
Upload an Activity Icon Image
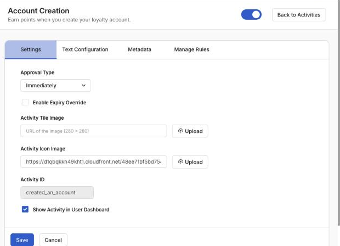190,162
